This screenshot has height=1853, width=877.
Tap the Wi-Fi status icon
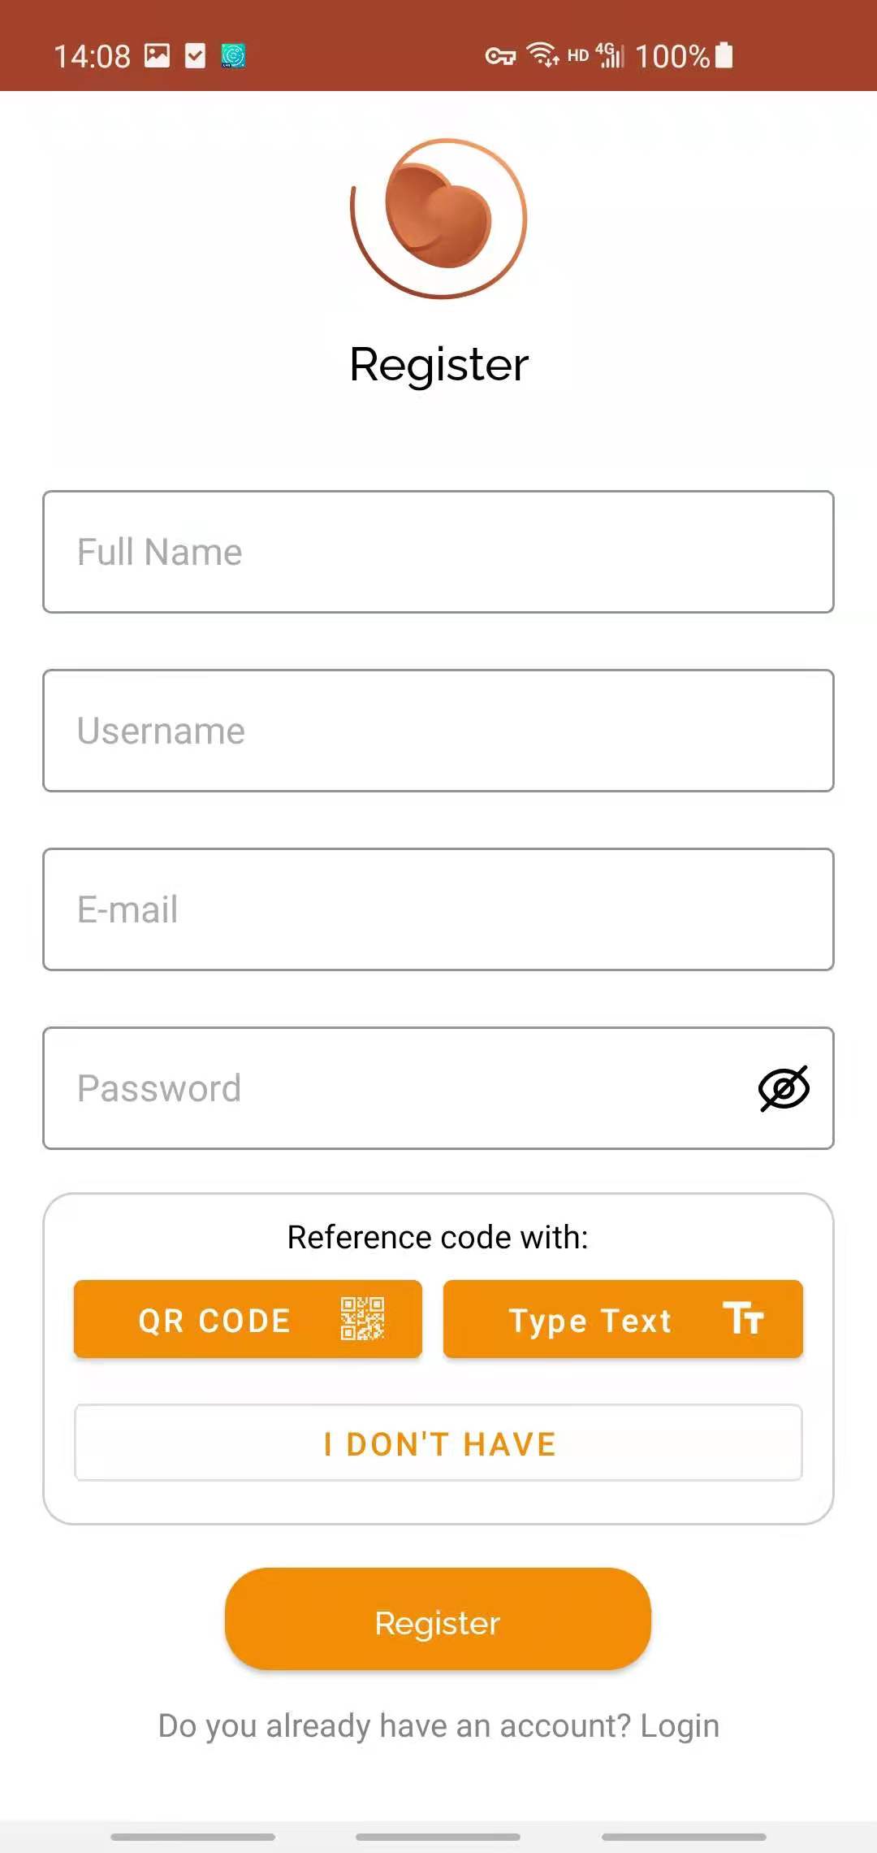[x=542, y=54]
